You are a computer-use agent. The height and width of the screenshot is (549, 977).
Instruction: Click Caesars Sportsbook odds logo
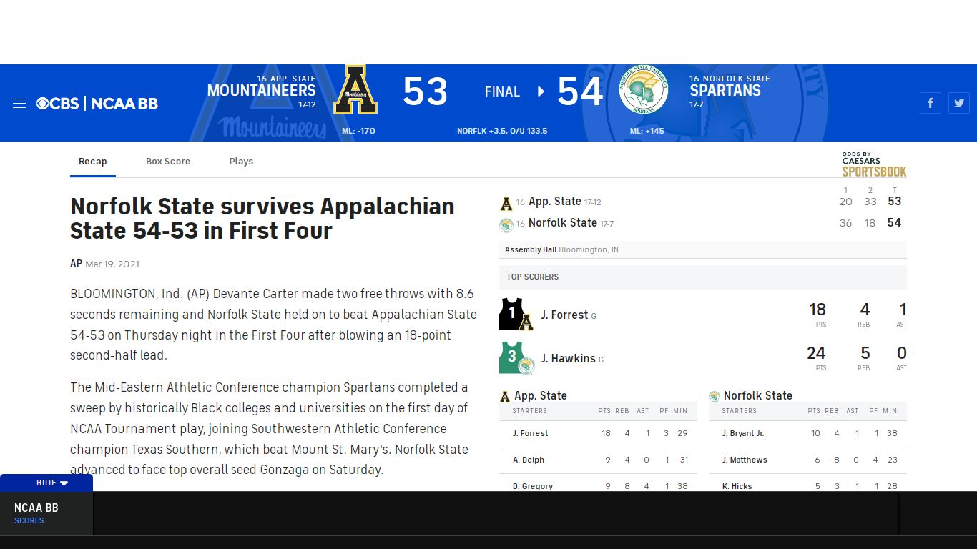tap(874, 164)
